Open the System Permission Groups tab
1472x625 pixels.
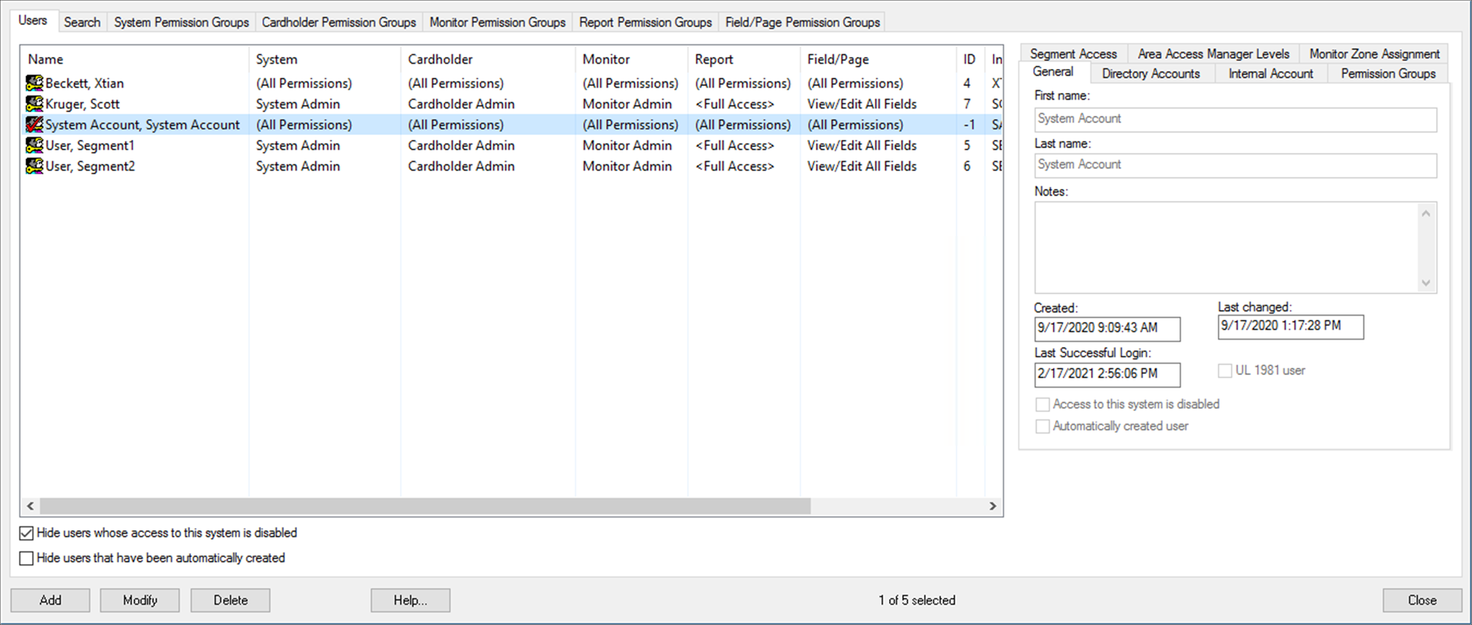tap(181, 22)
